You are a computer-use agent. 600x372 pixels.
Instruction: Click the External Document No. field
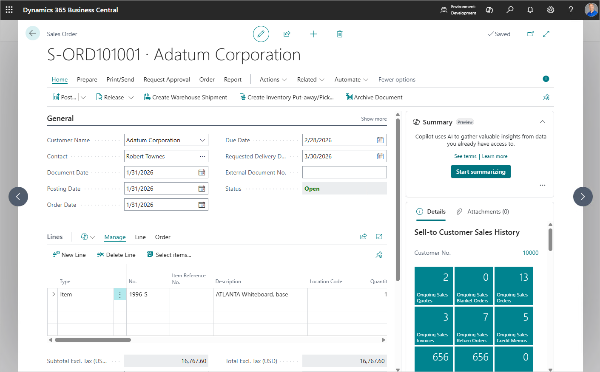point(344,172)
